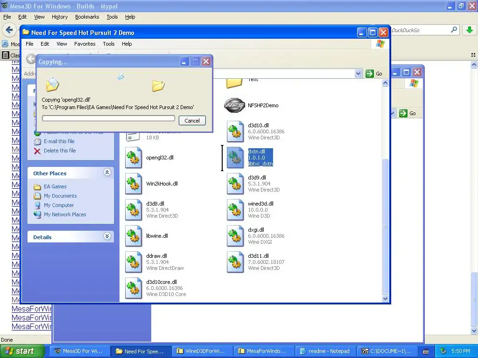This screenshot has height=358, width=478.
Task: Open Explorer View menu
Action: click(x=62, y=44)
